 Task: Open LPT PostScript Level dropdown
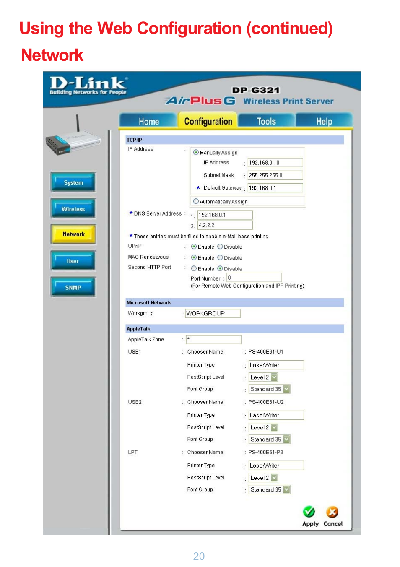pyautogui.click(x=263, y=478)
